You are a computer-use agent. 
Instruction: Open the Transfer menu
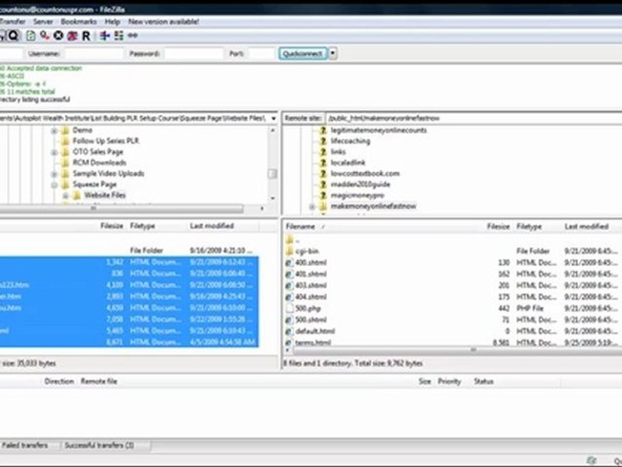coord(13,21)
